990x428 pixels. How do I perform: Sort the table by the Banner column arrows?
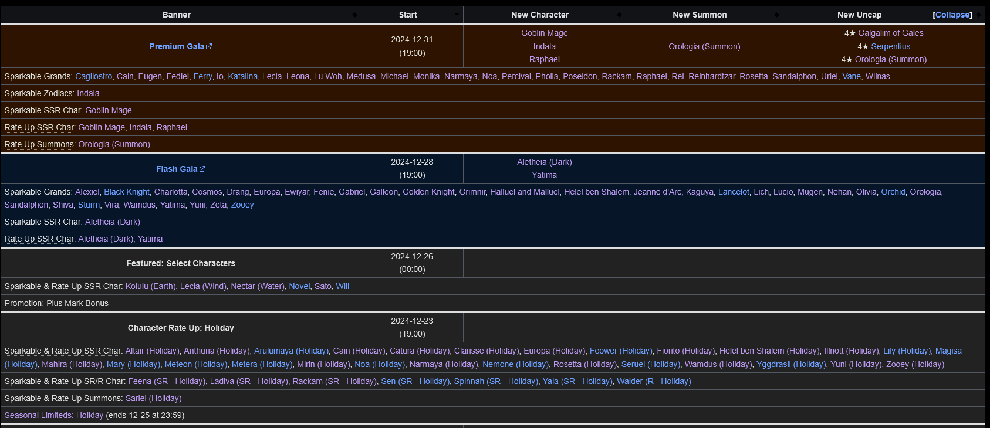click(354, 15)
